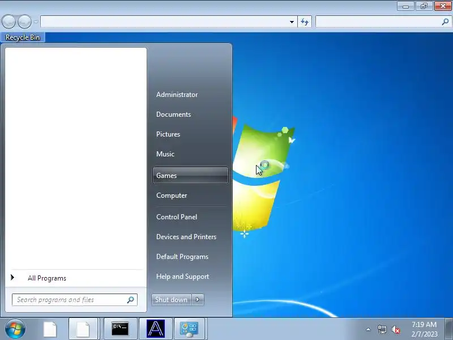Click the forward navigation button
The height and width of the screenshot is (340, 453).
coord(24,22)
